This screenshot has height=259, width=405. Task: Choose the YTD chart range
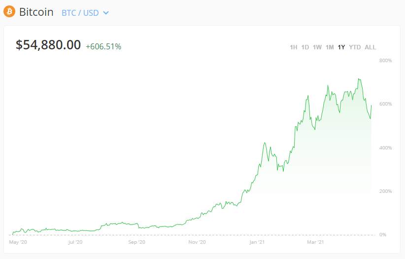[355, 47]
